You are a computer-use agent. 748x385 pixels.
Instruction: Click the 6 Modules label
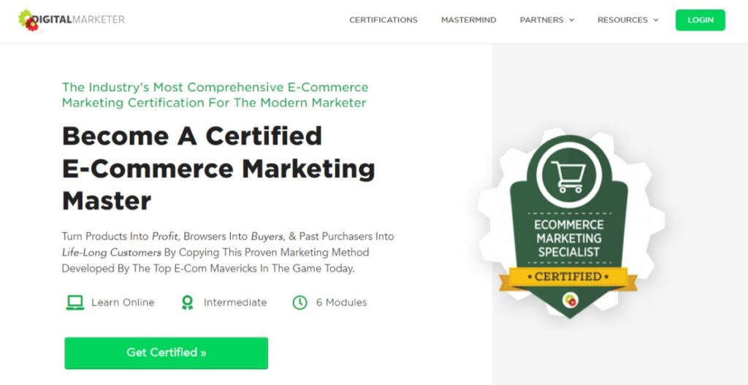pyautogui.click(x=342, y=302)
